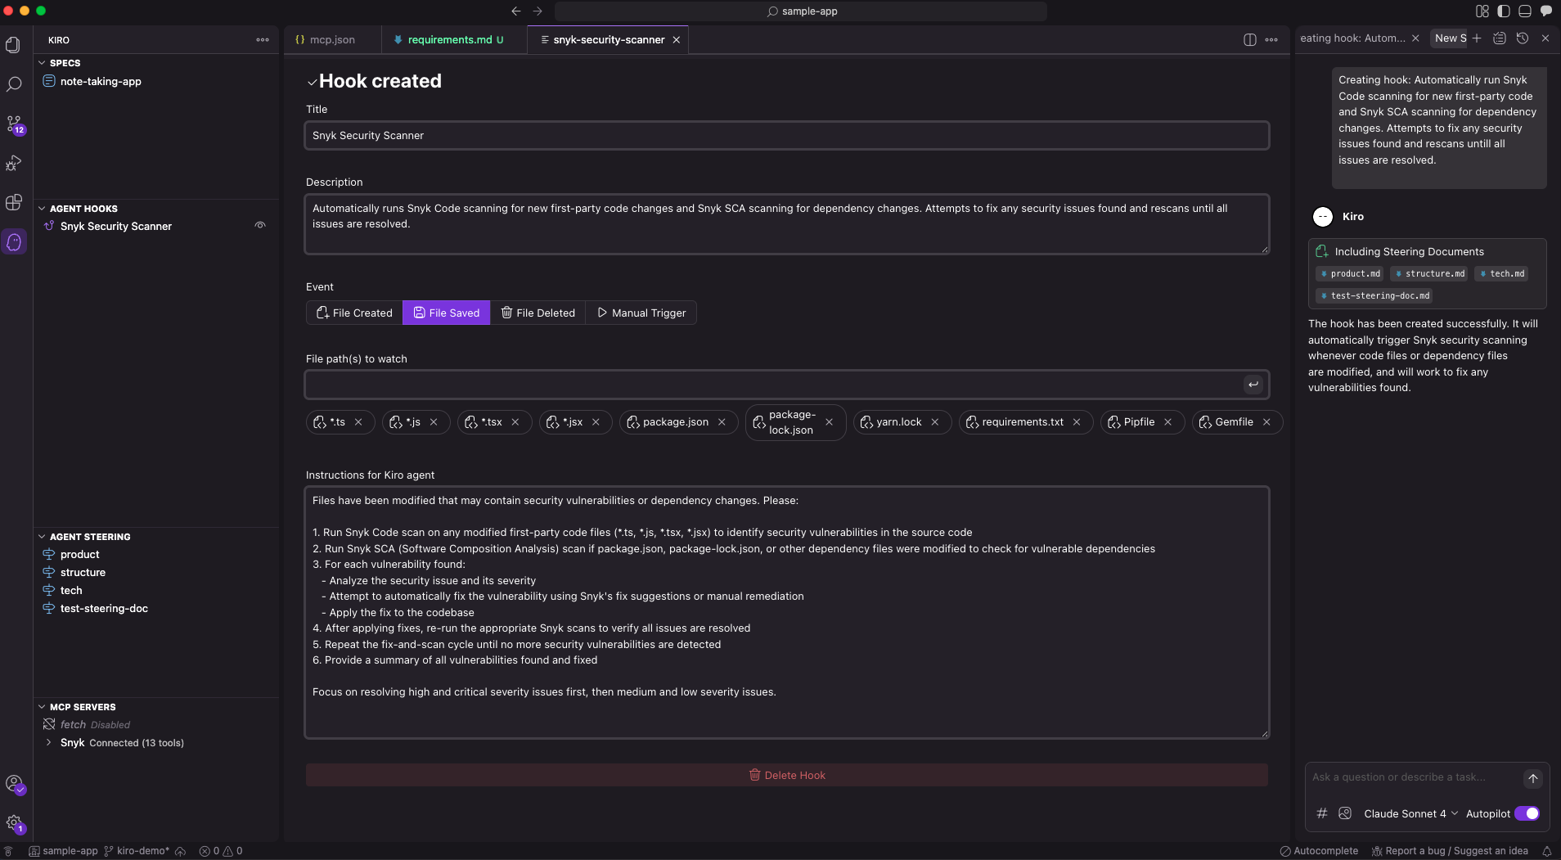Click the image attach icon in chat input
Screen dimensions: 1561x860
1345,813
